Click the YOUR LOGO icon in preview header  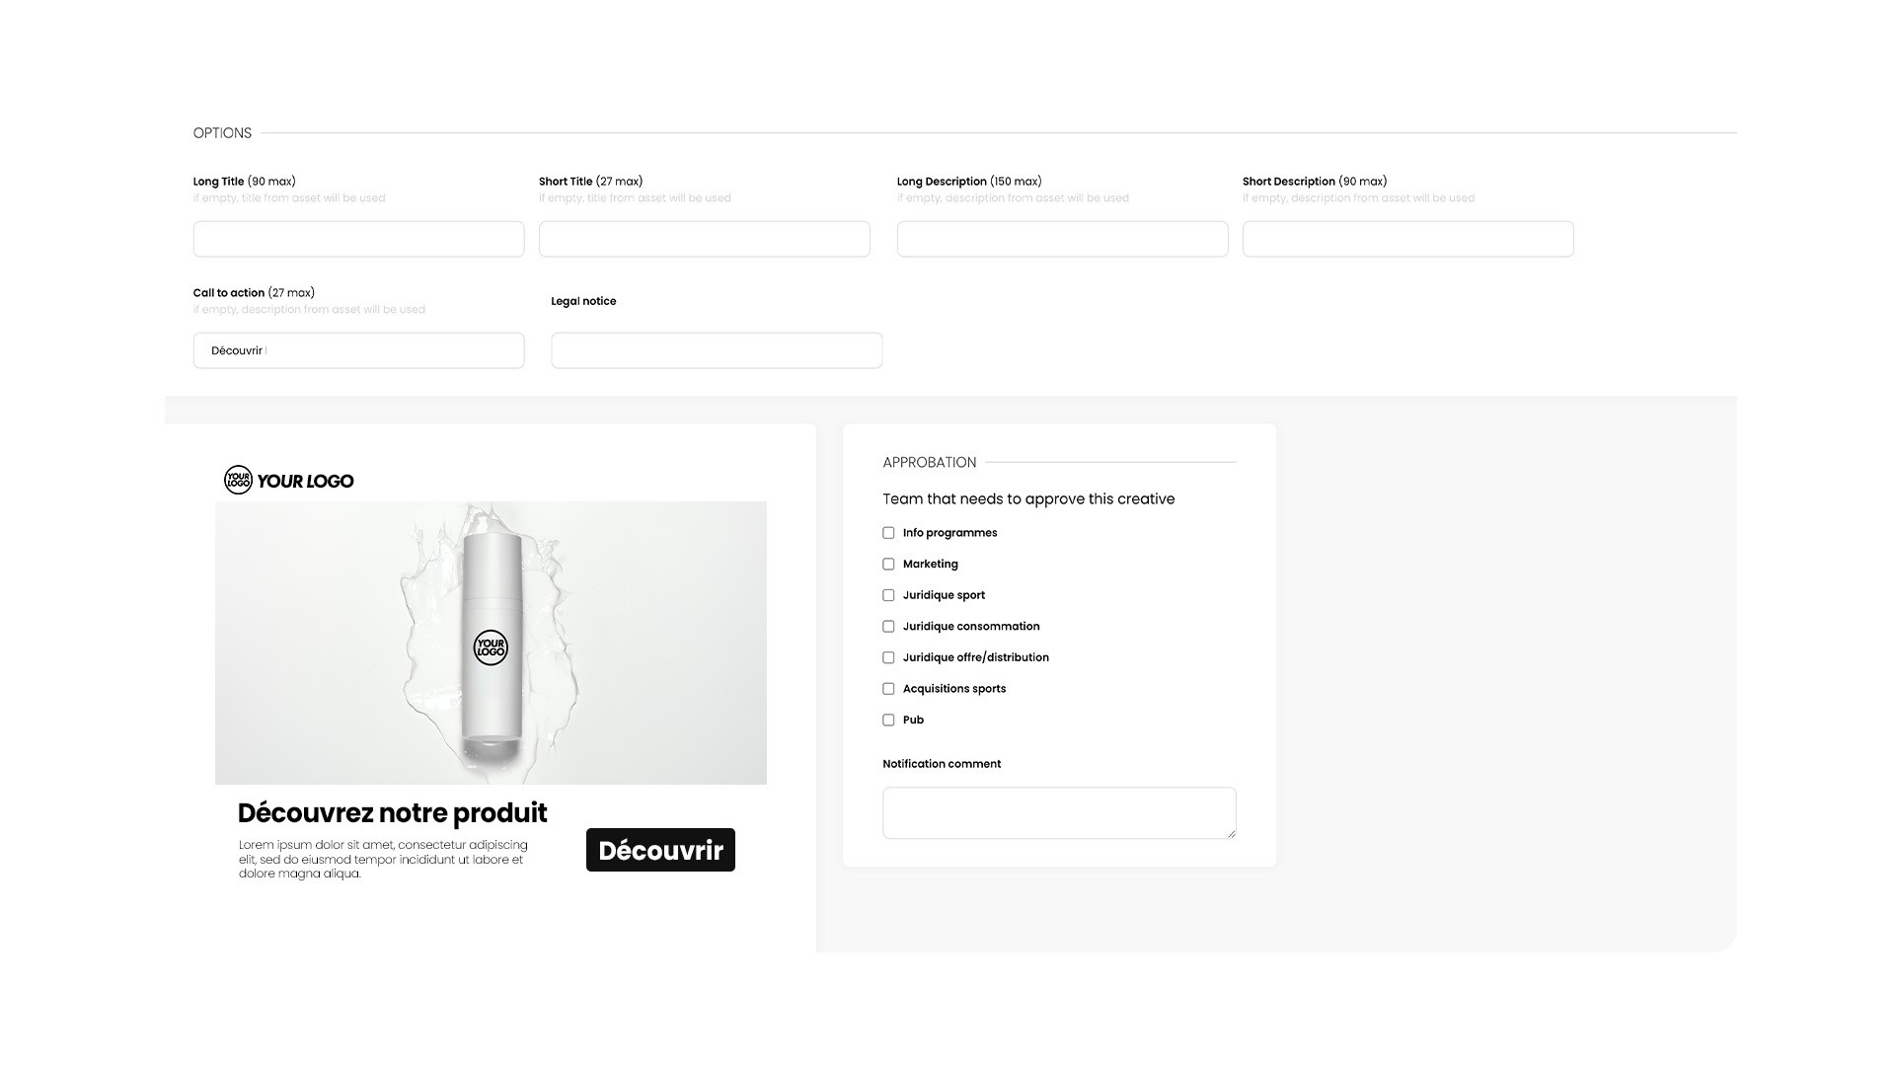[238, 481]
